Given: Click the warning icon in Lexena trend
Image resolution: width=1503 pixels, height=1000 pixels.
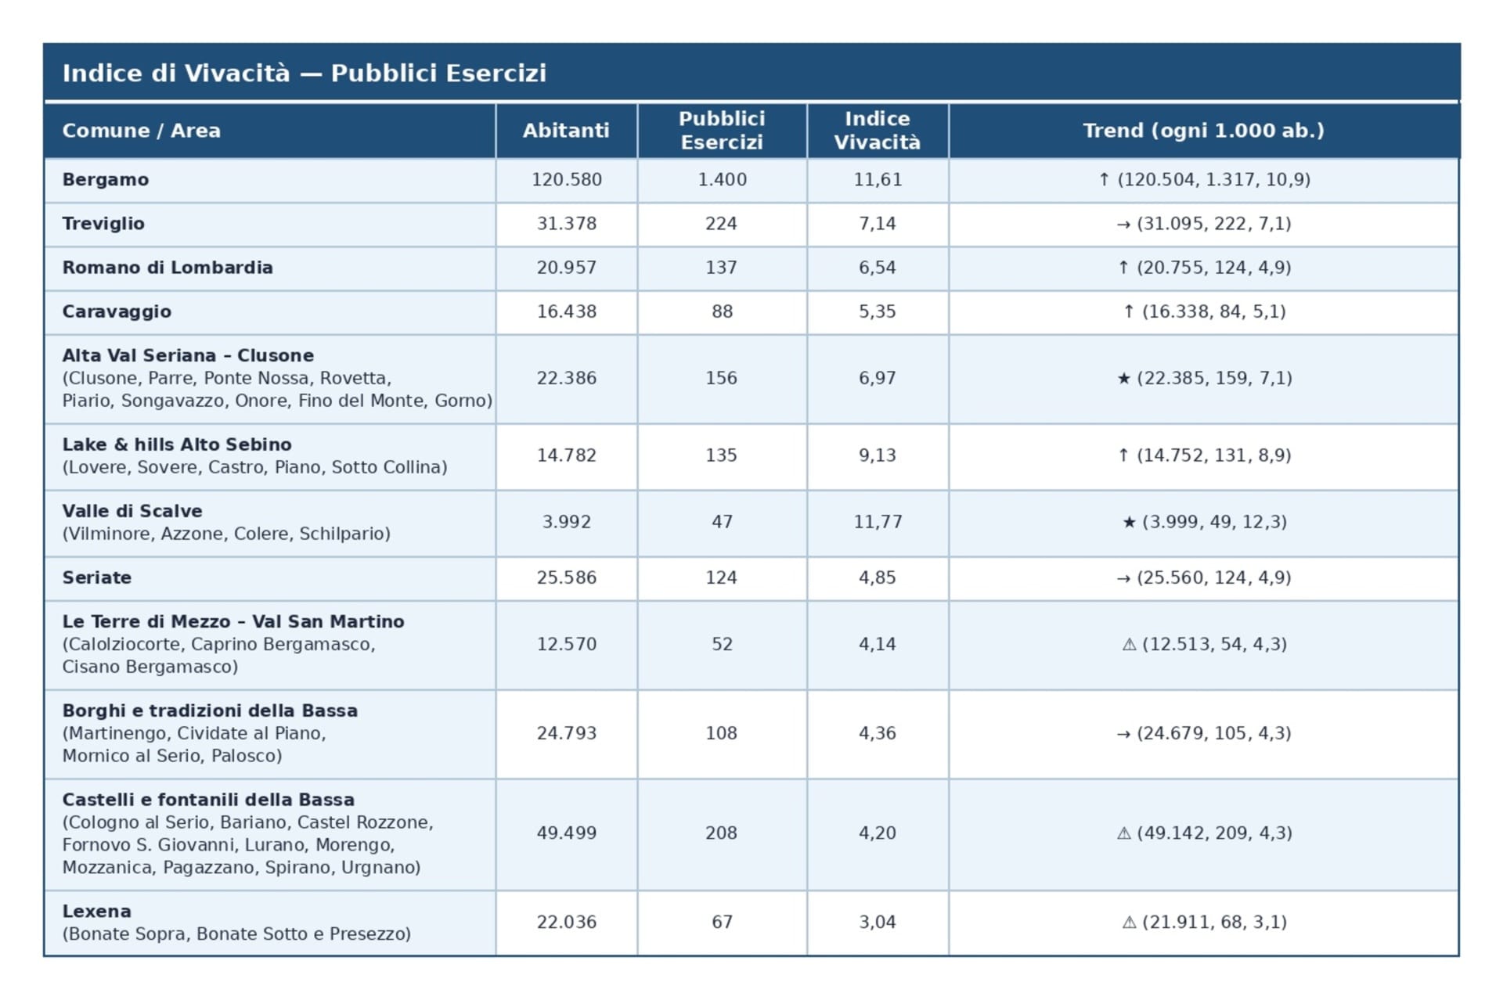Looking at the screenshot, I should (x=1129, y=923).
